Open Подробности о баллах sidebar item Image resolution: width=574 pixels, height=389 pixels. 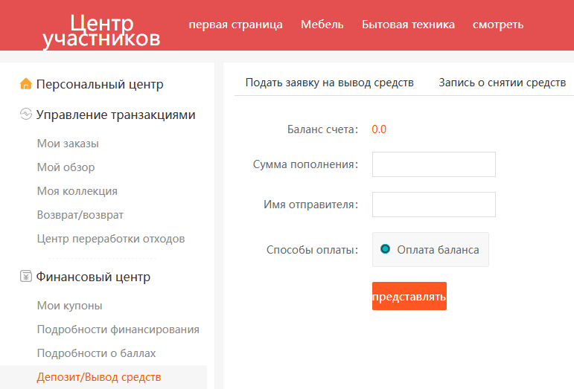tap(96, 353)
